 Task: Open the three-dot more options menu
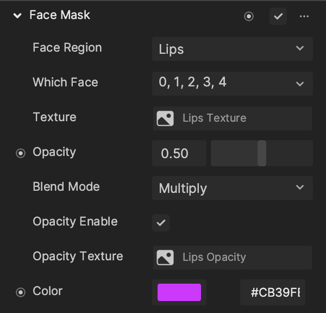pyautogui.click(x=304, y=16)
